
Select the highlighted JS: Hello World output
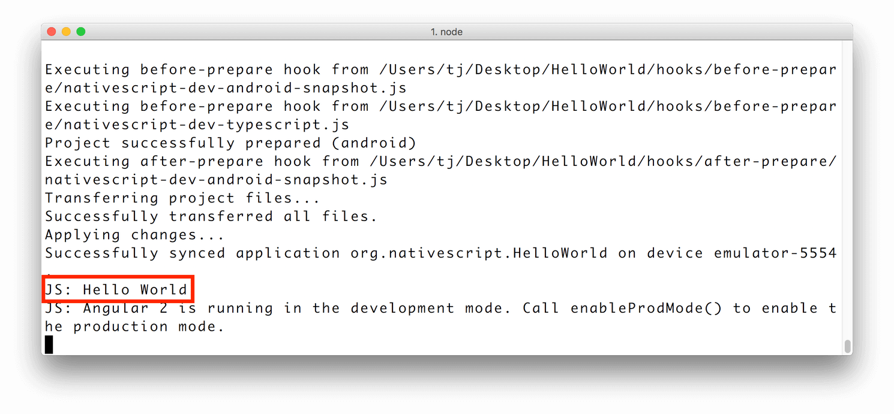point(117,289)
